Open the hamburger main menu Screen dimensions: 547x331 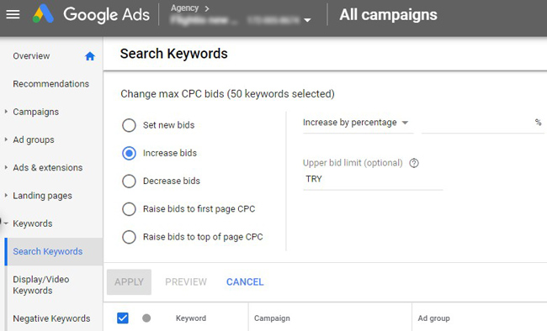click(x=13, y=14)
